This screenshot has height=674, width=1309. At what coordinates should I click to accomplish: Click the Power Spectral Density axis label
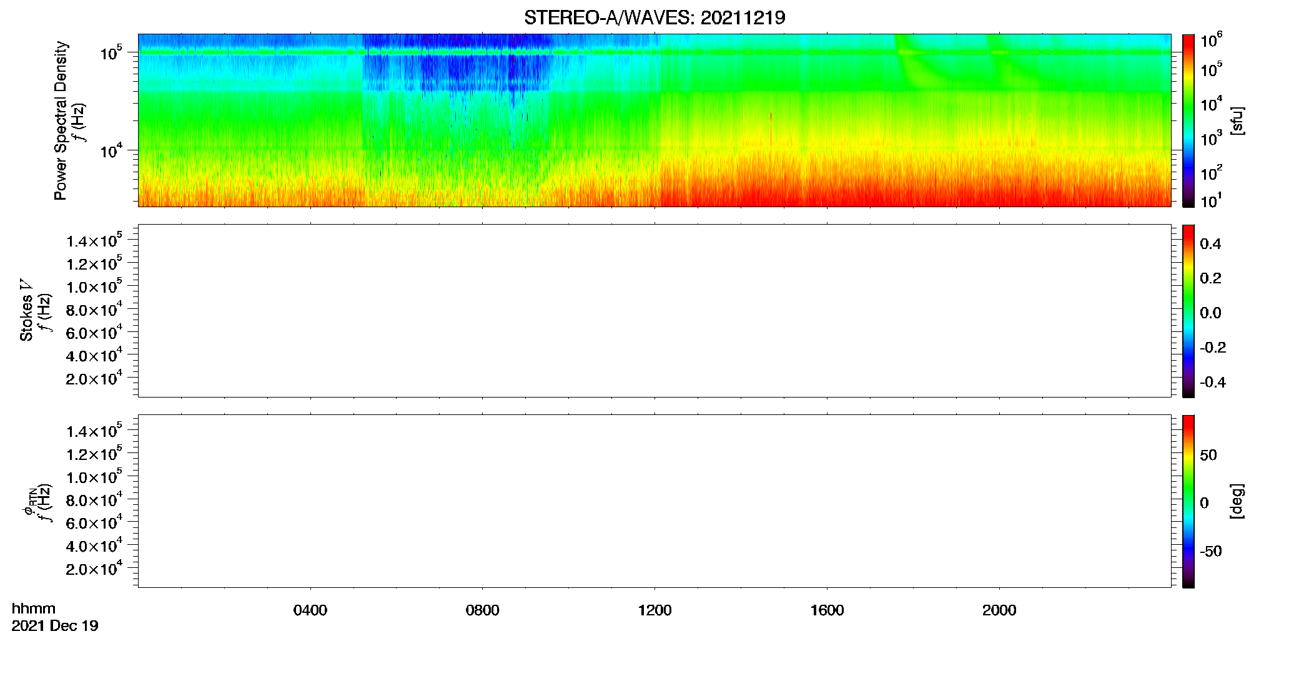61,120
